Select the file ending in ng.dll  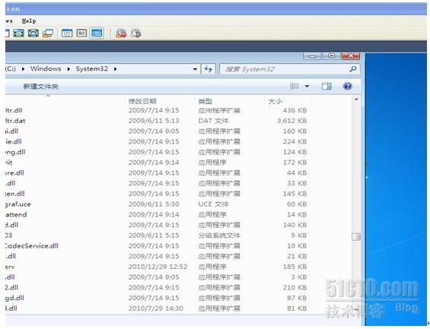15,152
